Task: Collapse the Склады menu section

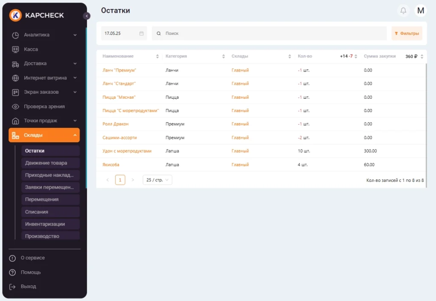Action: click(75, 135)
